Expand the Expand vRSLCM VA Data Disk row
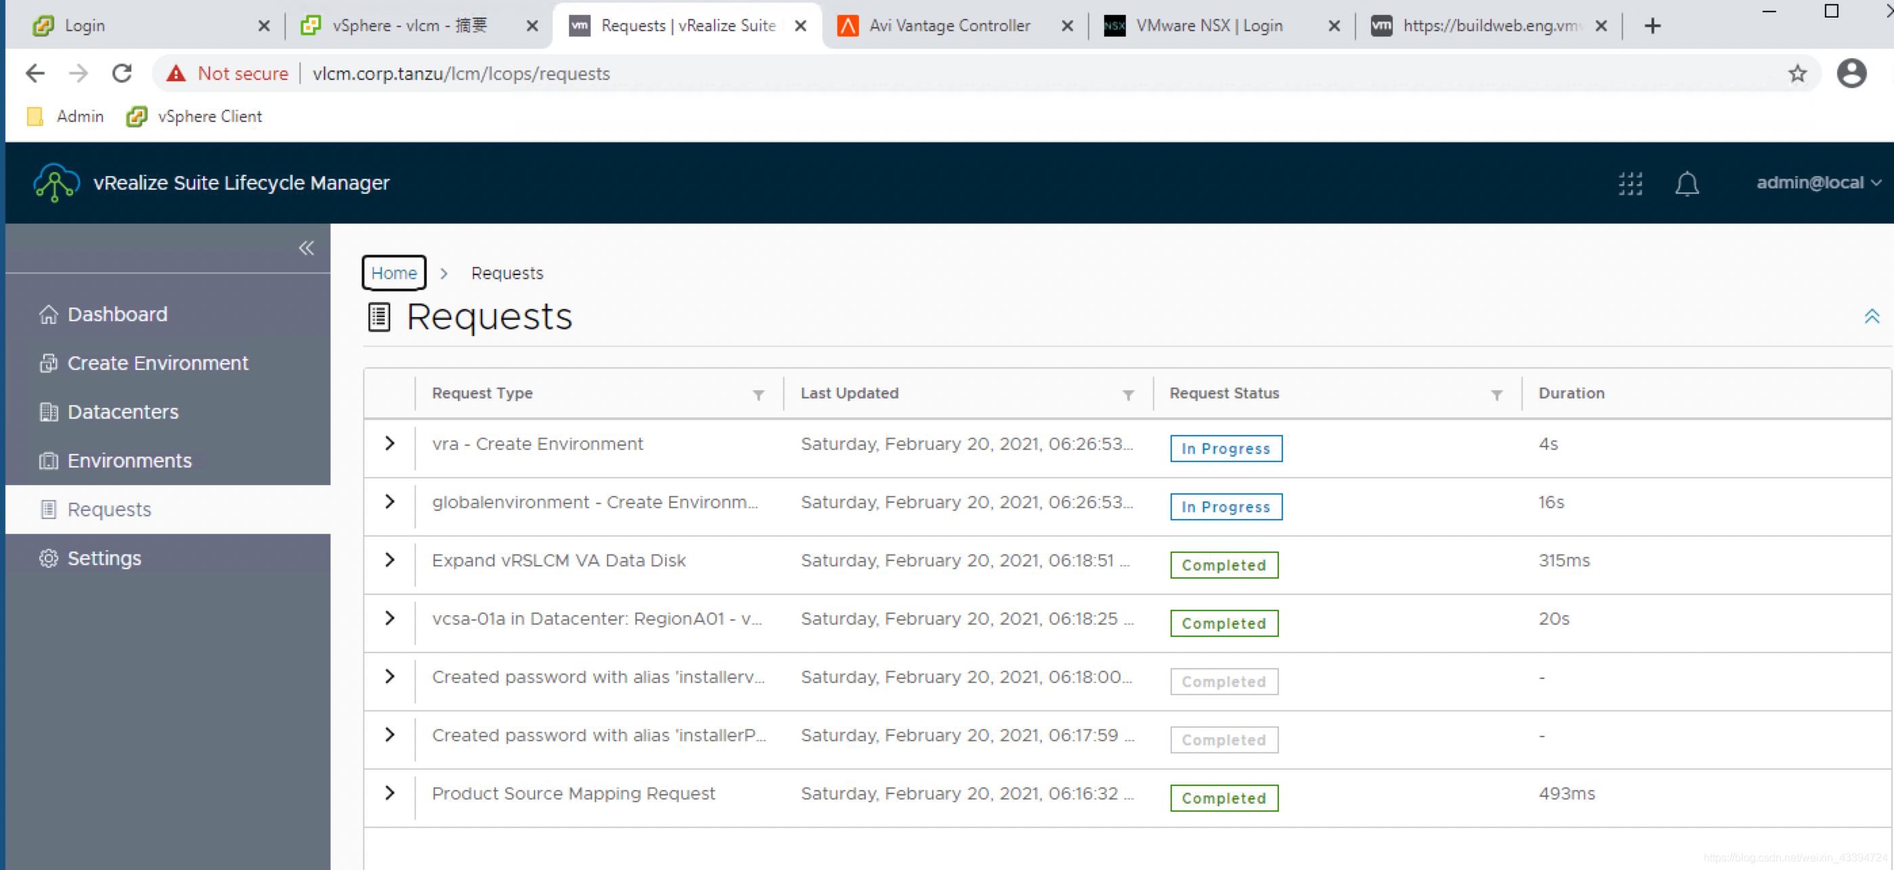This screenshot has width=1894, height=870. [x=390, y=560]
